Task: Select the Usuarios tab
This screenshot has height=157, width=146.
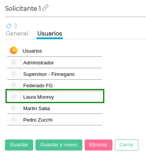Action: [x=50, y=34]
